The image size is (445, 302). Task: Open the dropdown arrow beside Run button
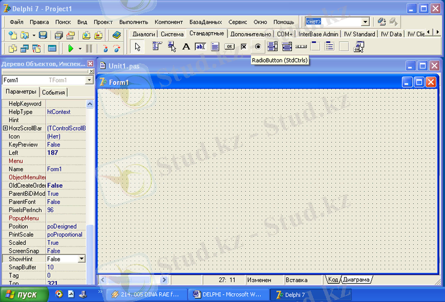click(80, 49)
